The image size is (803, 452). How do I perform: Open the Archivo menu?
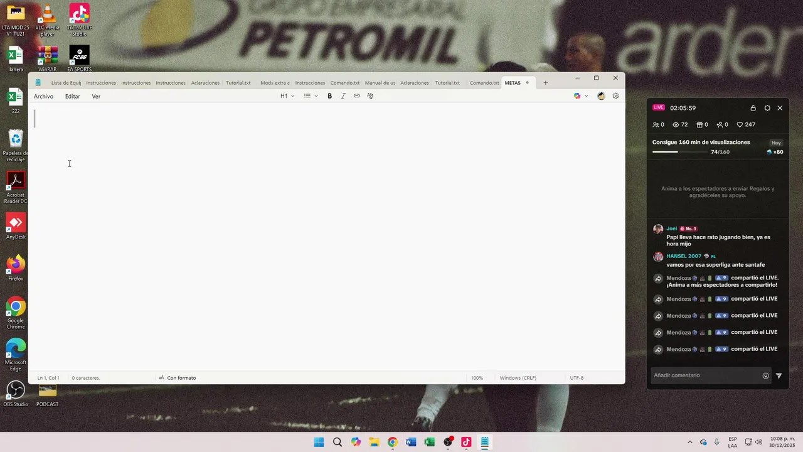43,96
